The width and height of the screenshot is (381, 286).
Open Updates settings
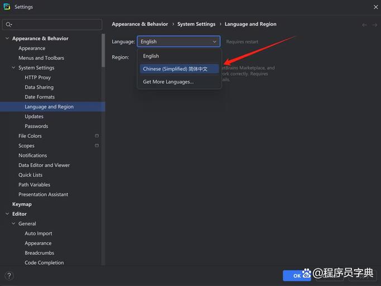click(x=34, y=117)
